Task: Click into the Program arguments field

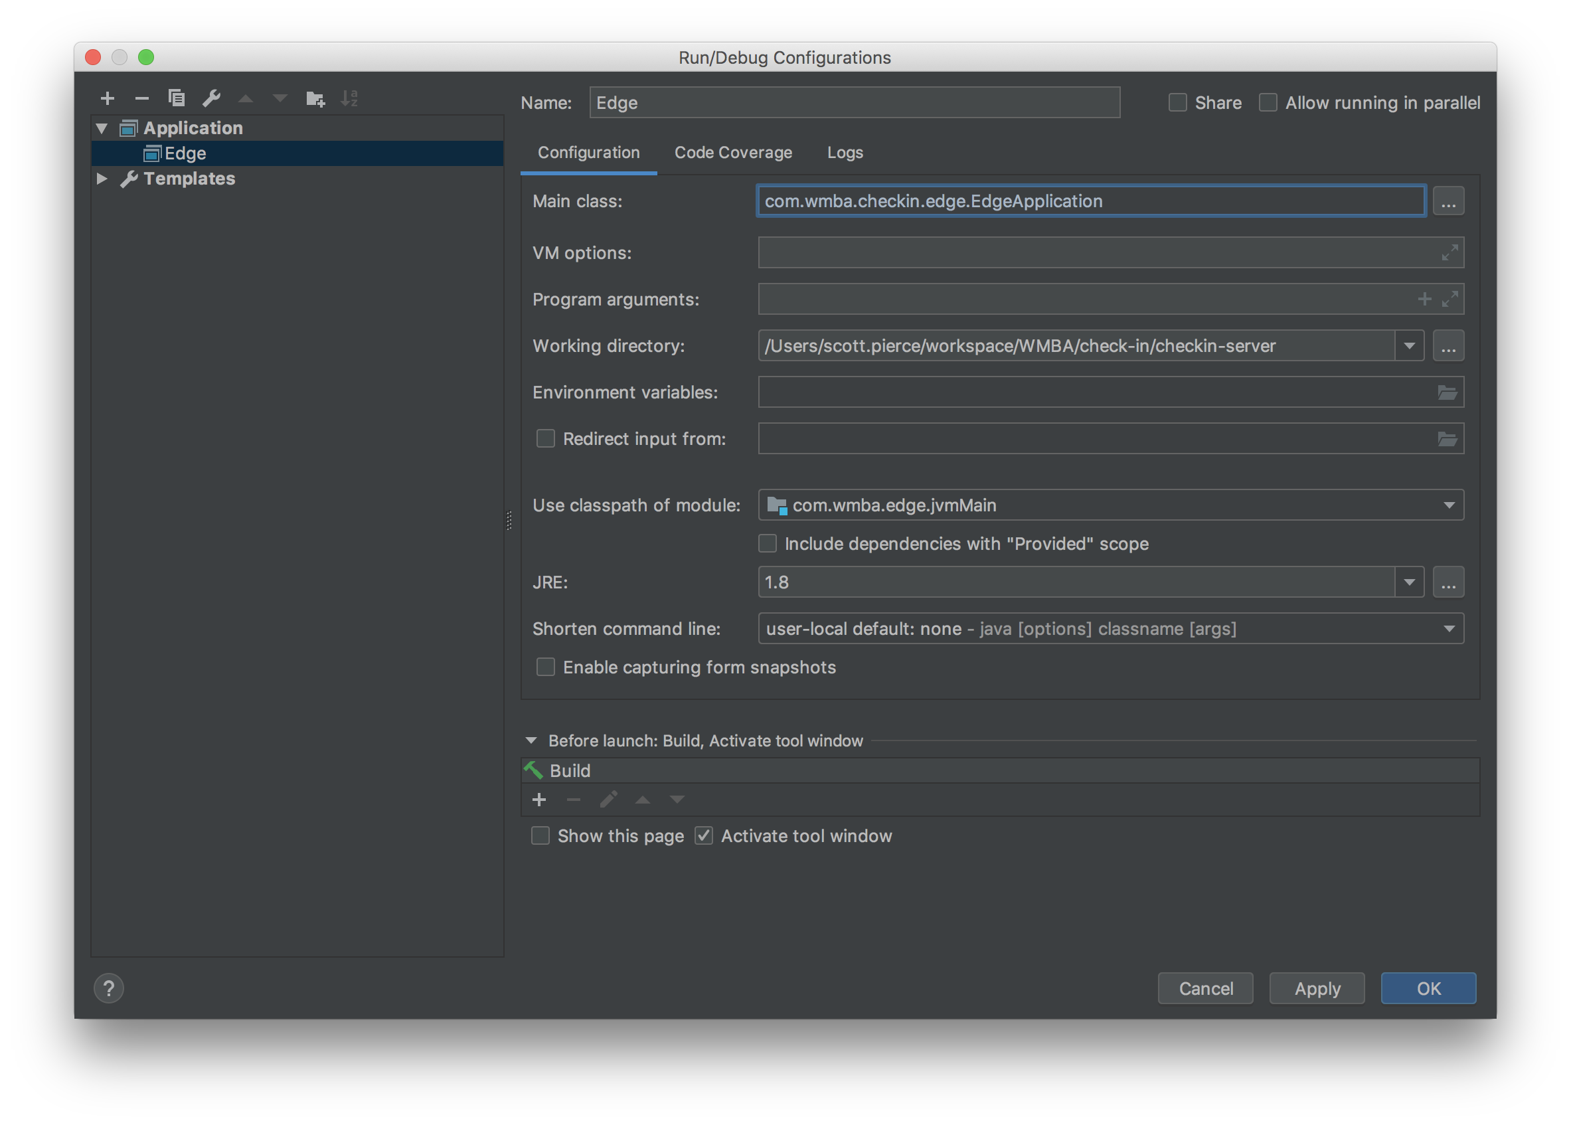Action: [1080, 300]
